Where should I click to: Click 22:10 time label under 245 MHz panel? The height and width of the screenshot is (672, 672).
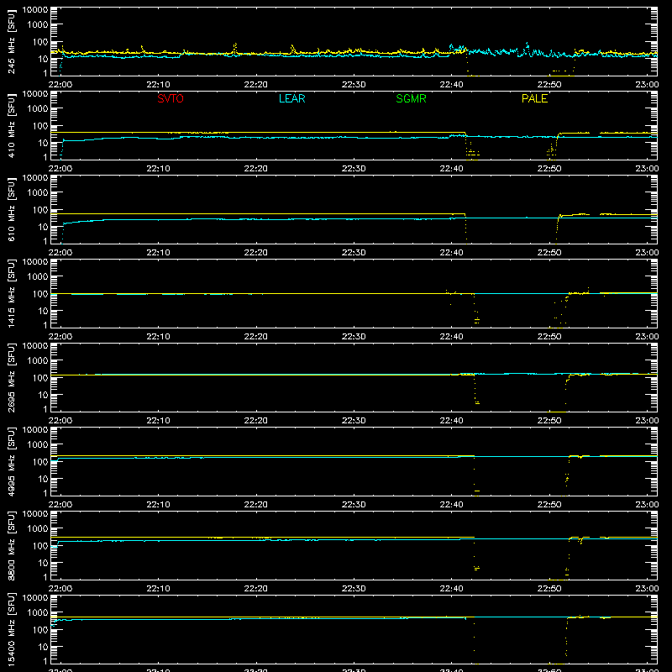click(158, 85)
